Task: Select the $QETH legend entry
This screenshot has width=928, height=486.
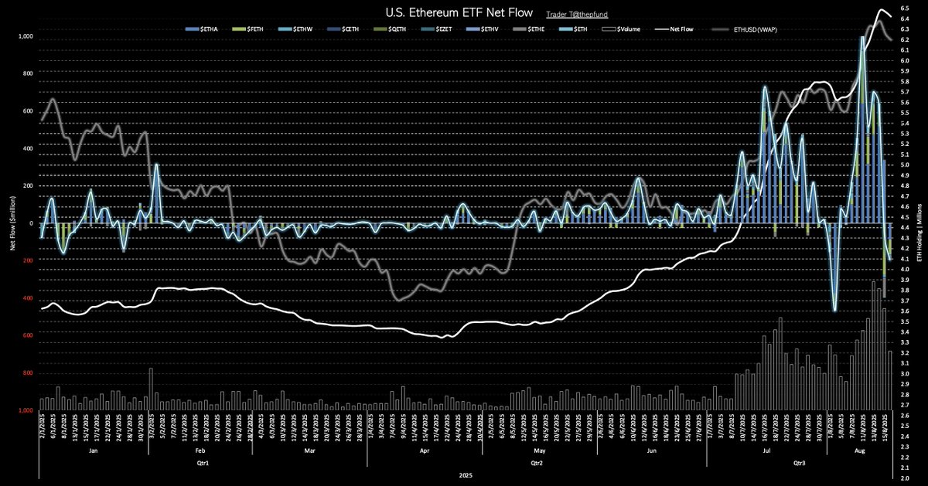Action: pos(390,29)
